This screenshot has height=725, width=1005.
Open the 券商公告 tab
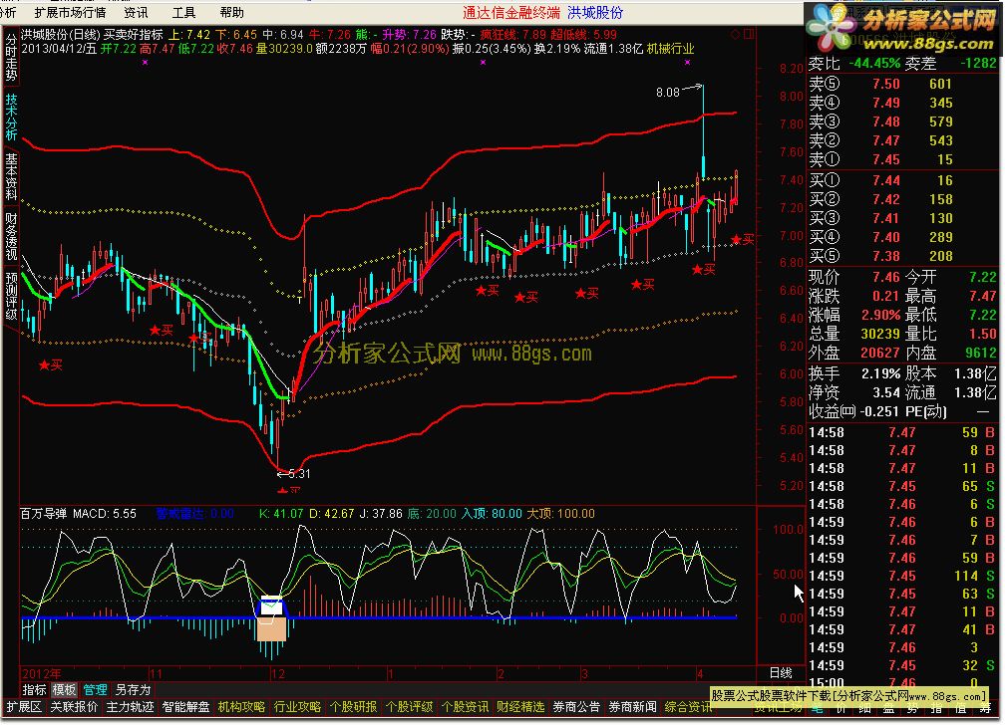576,707
